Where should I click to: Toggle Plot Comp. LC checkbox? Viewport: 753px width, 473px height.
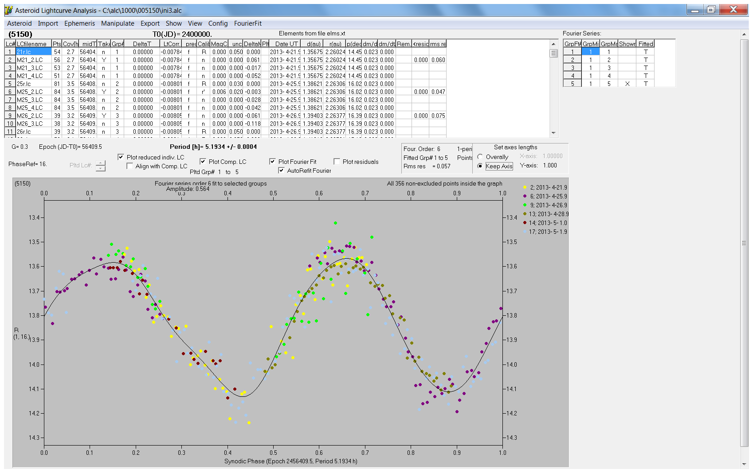click(203, 162)
